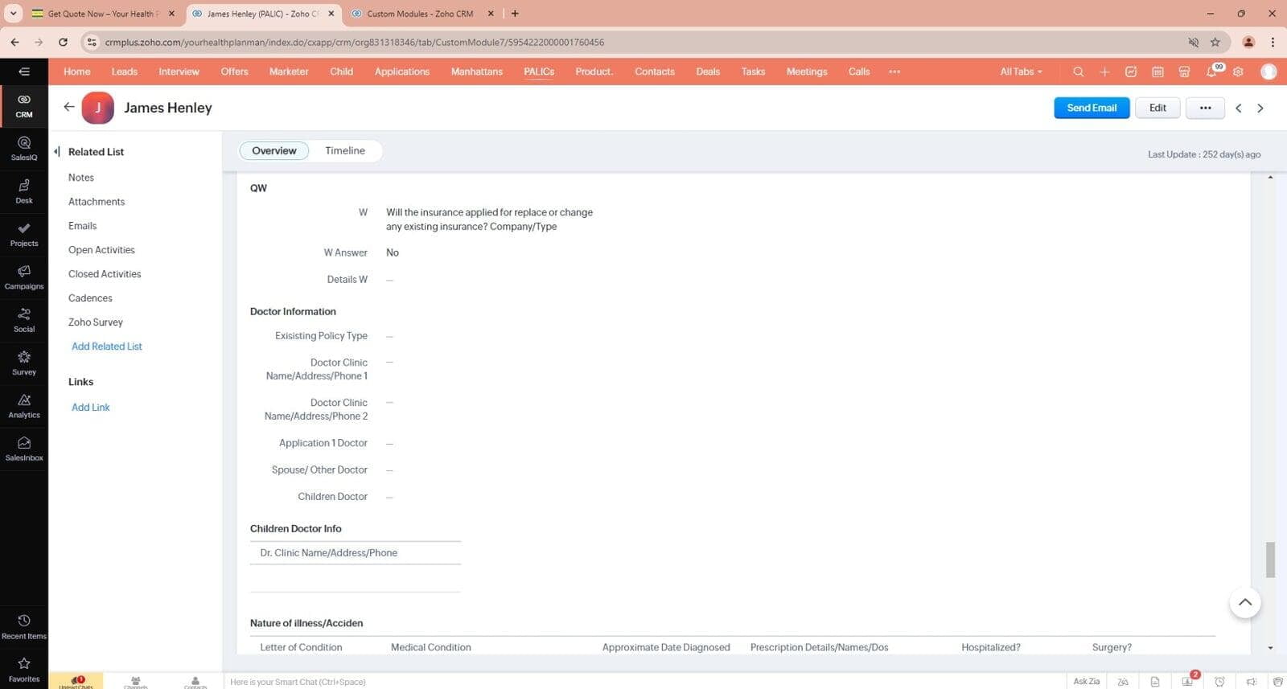Open the Desk app in sidebar
This screenshot has width=1287, height=689.
pos(24,191)
